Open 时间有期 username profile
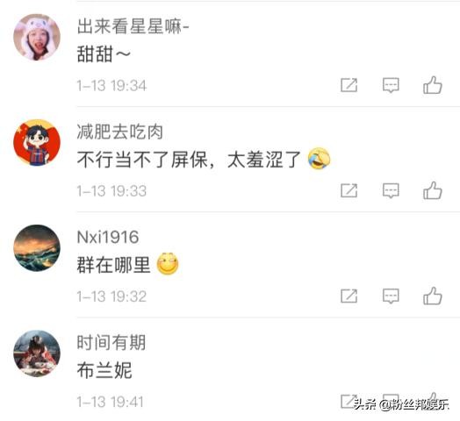 [111, 342]
